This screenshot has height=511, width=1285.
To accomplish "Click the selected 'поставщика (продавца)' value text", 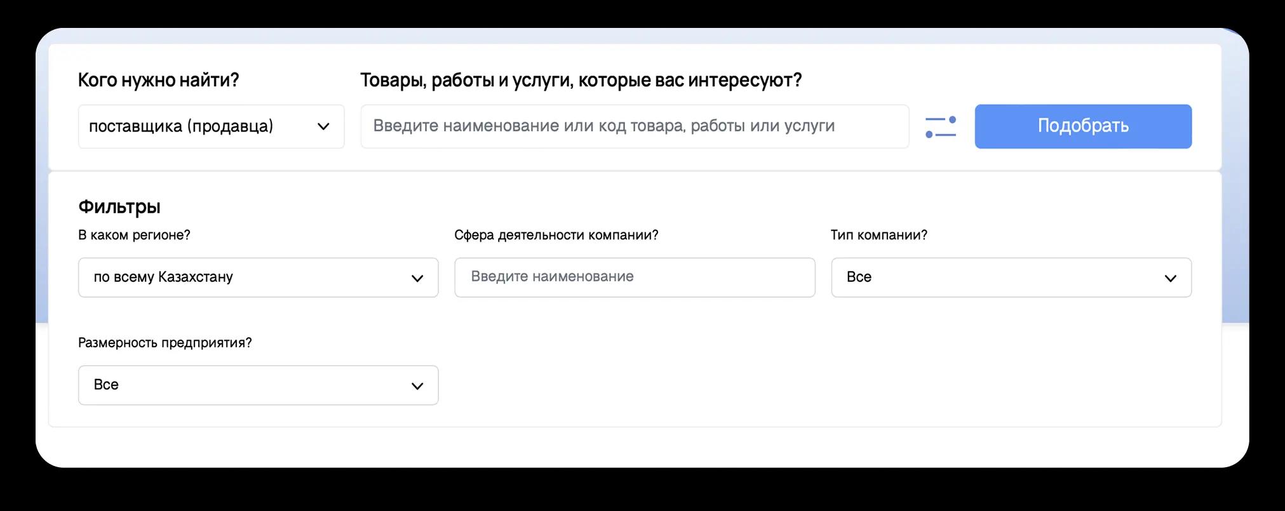I will (x=181, y=126).
